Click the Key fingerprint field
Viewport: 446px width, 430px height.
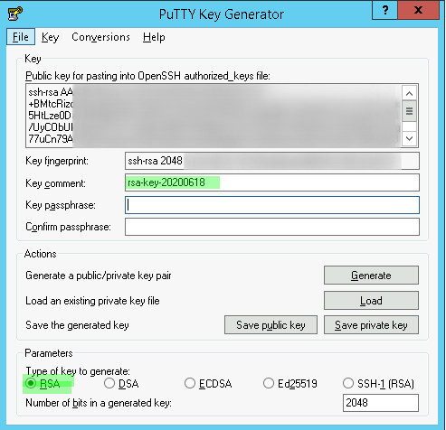(272, 161)
